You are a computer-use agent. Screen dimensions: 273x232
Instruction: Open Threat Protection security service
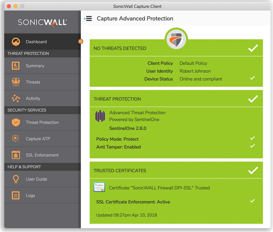click(x=43, y=122)
